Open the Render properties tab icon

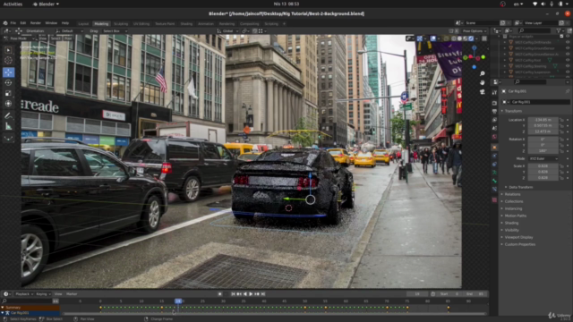pyautogui.click(x=494, y=103)
